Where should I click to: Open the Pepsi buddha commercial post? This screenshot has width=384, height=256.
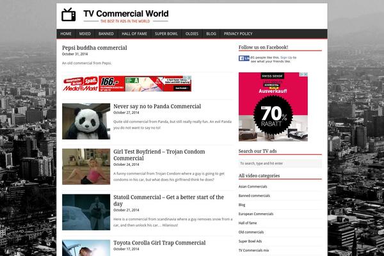coord(95,48)
